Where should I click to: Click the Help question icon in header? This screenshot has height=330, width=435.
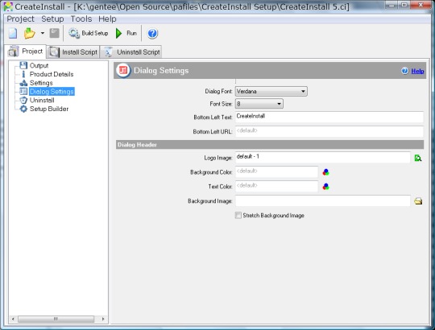(x=405, y=71)
